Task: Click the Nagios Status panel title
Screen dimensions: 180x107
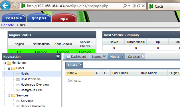Action: click(20, 35)
